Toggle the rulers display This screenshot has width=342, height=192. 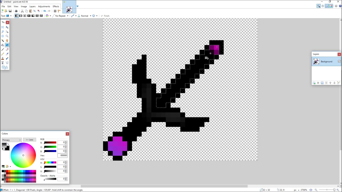(x=59, y=11)
